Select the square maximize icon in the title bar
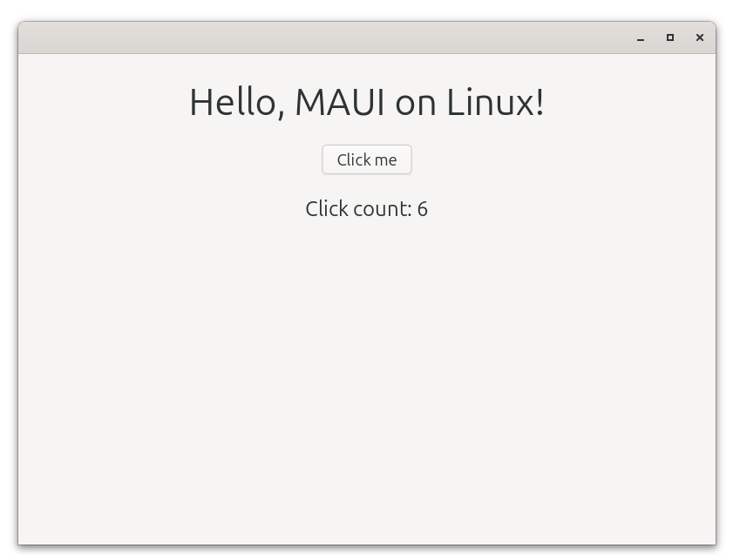740x555 pixels. [670, 37]
